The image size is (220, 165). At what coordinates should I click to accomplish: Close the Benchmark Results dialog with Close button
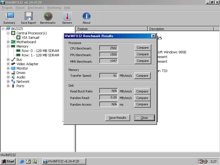click(144, 118)
